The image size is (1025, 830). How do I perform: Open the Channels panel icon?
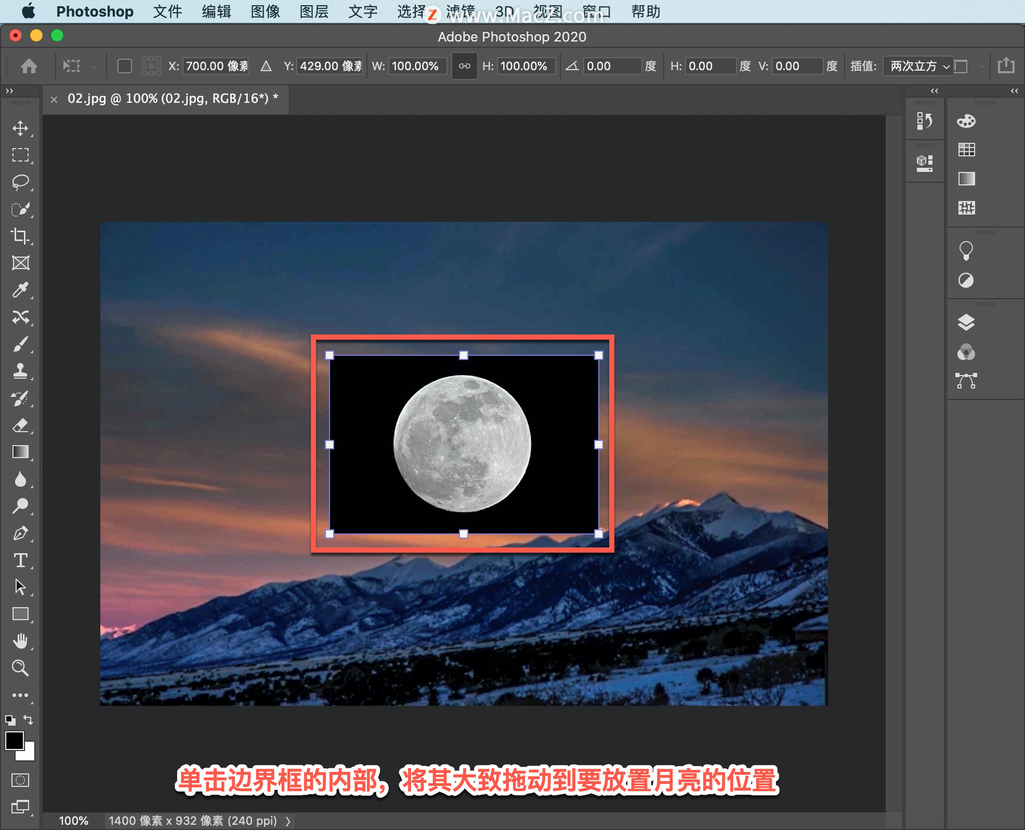point(966,353)
